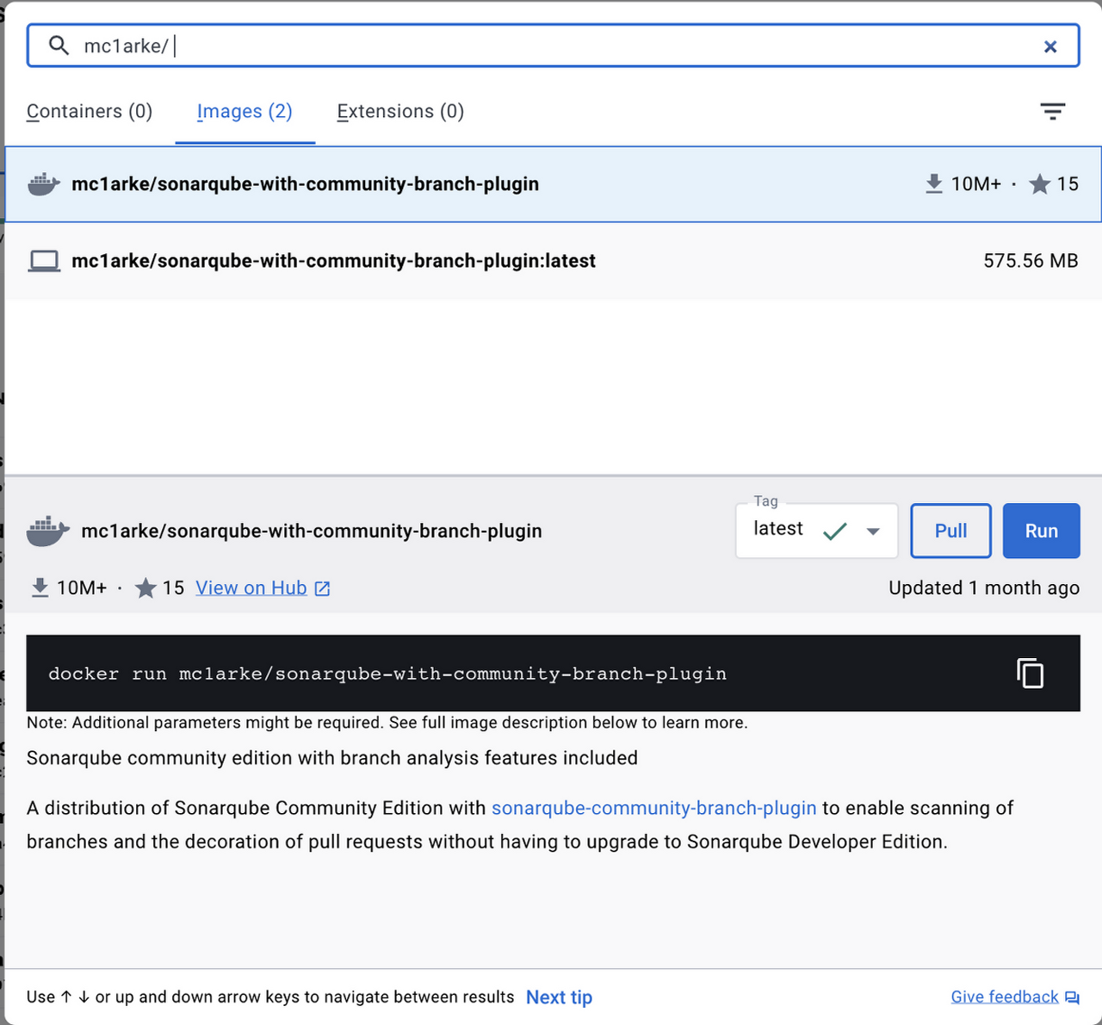Click the search magnifier icon
1102x1025 pixels.
coord(59,46)
